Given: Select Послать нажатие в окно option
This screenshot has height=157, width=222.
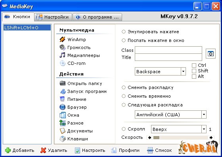Looking at the screenshot, I should click(x=124, y=40).
